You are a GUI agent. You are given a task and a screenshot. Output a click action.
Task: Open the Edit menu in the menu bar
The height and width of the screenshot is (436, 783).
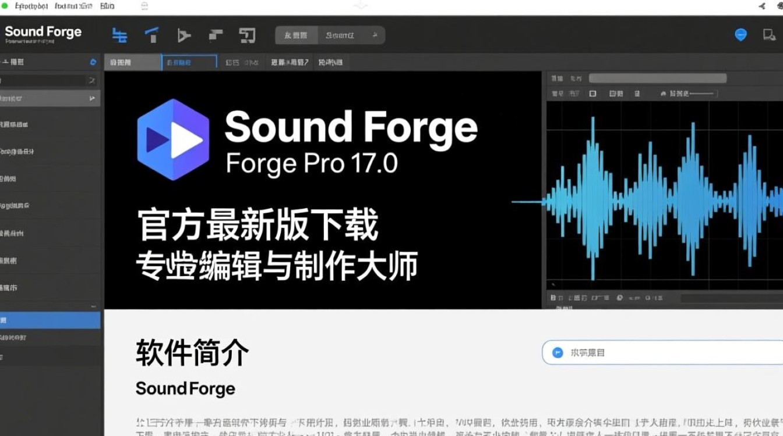[108, 5]
